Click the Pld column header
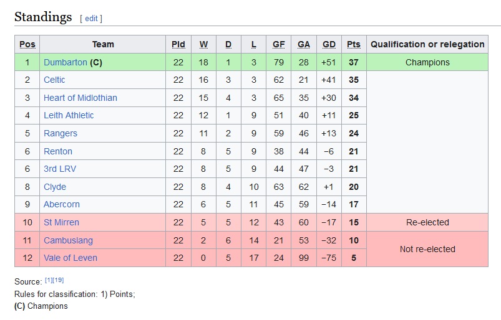Viewport: 501px width, 320px height. pyautogui.click(x=178, y=44)
